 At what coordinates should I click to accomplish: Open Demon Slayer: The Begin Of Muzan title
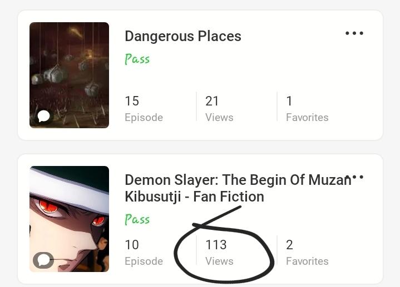[x=236, y=188]
